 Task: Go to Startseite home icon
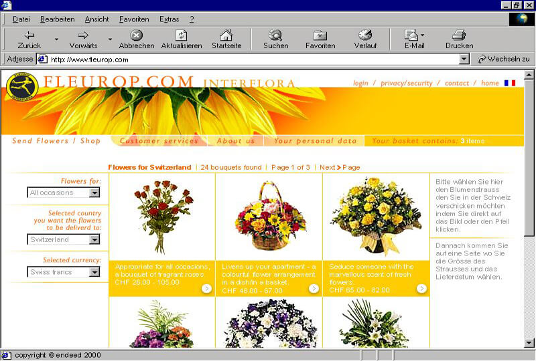coord(226,39)
